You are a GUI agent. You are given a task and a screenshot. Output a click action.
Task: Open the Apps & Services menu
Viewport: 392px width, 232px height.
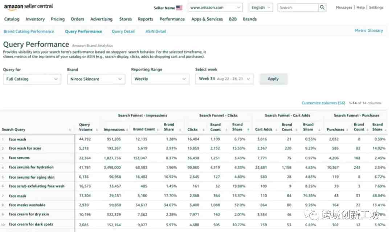pyautogui.click(x=207, y=19)
